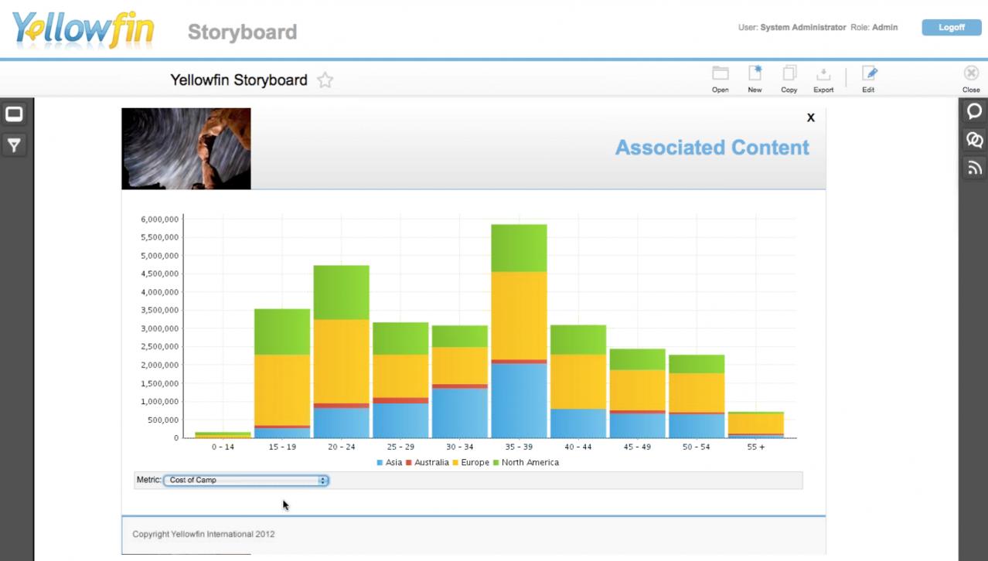Open the RSS feed icon in right sidebar
The width and height of the screenshot is (988, 561).
974,168
